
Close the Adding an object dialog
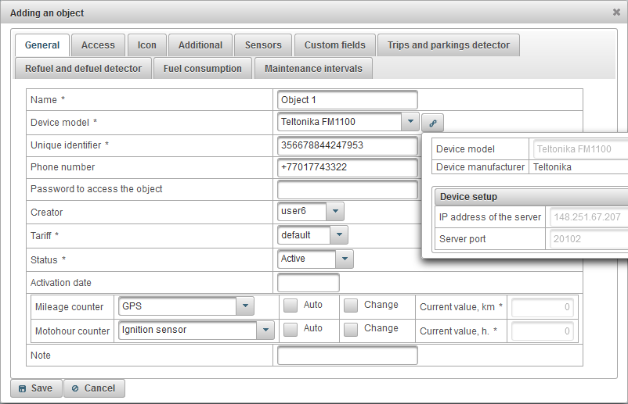click(616, 13)
